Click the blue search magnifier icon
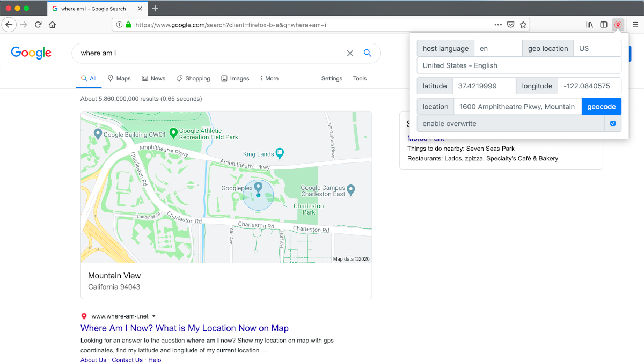Image resolution: width=644 pixels, height=362 pixels. pyautogui.click(x=368, y=53)
